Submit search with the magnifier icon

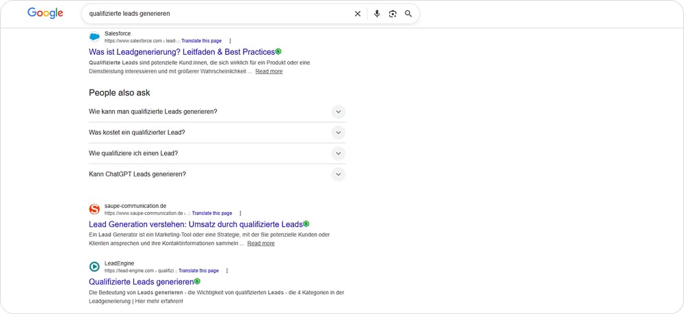point(408,14)
